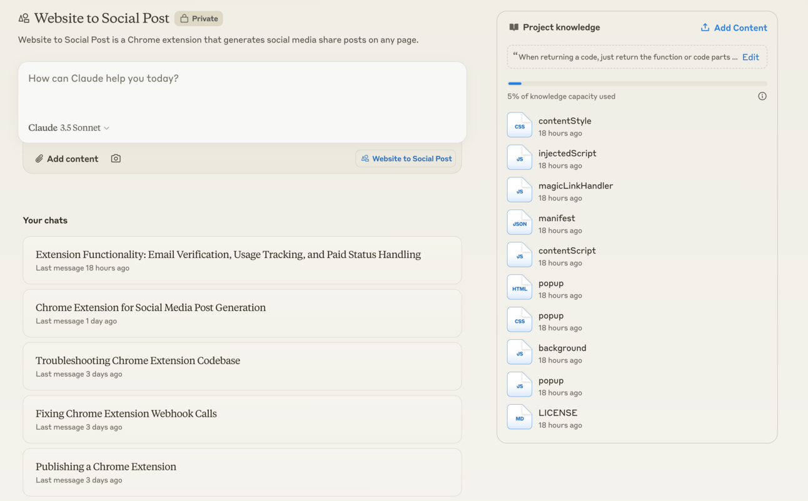Edit the project custom instructions
This screenshot has height=501, width=808.
[x=750, y=57]
